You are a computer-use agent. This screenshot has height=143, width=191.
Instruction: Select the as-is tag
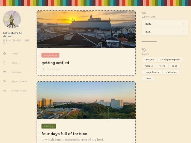click(174, 66)
